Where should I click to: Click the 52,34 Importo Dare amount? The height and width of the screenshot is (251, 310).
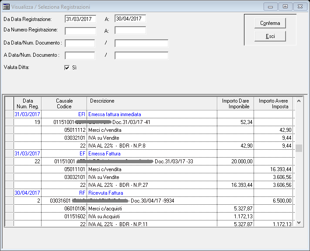tap(246, 122)
